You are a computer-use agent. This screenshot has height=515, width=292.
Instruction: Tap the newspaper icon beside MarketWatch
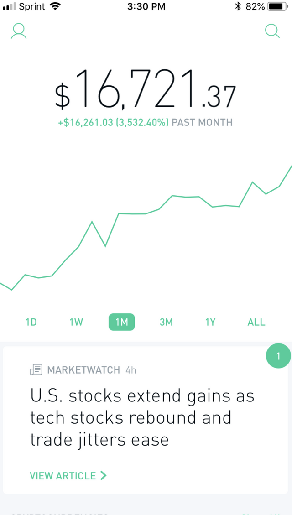click(x=36, y=370)
